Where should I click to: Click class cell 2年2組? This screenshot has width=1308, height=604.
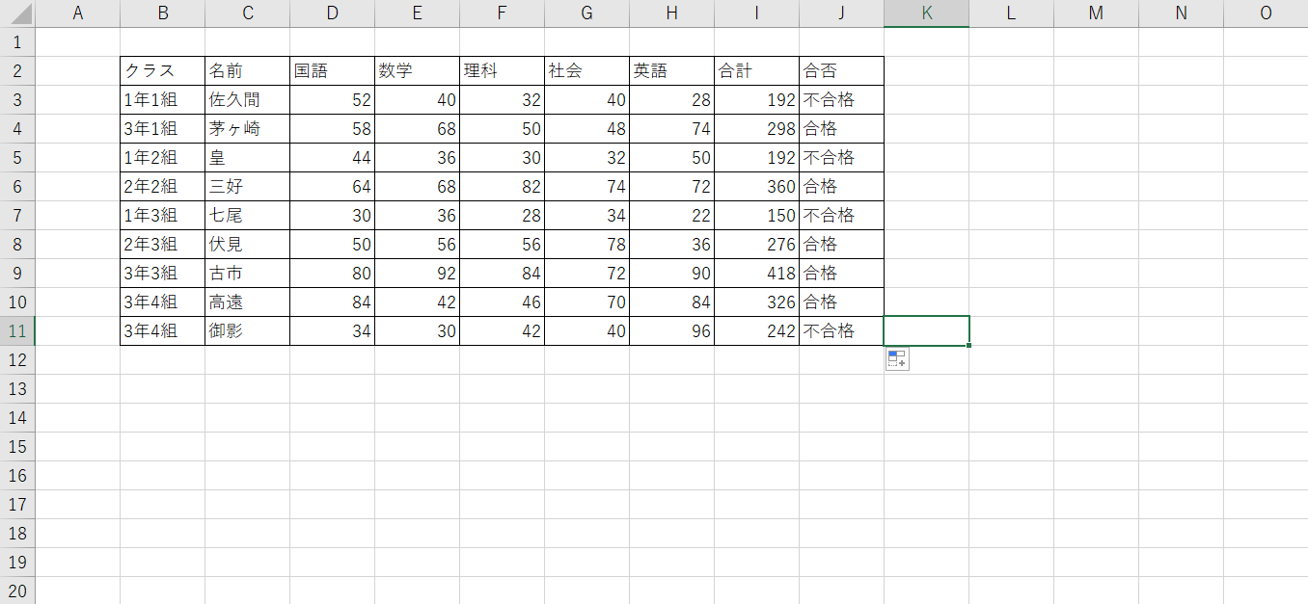(x=163, y=187)
